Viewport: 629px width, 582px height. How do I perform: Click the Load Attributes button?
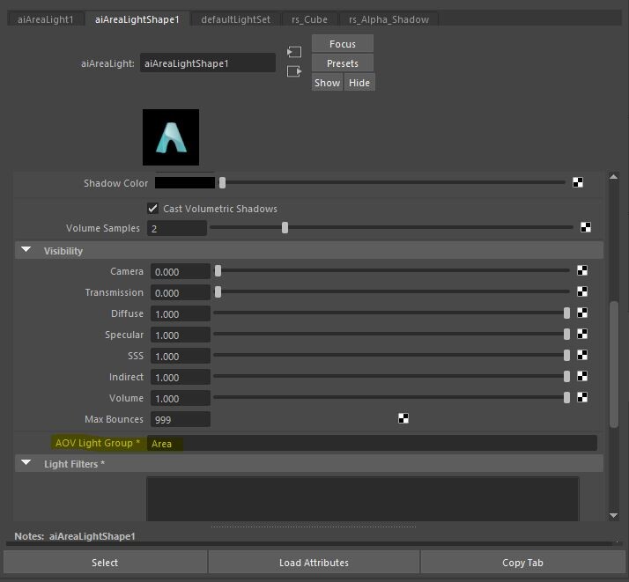314,563
